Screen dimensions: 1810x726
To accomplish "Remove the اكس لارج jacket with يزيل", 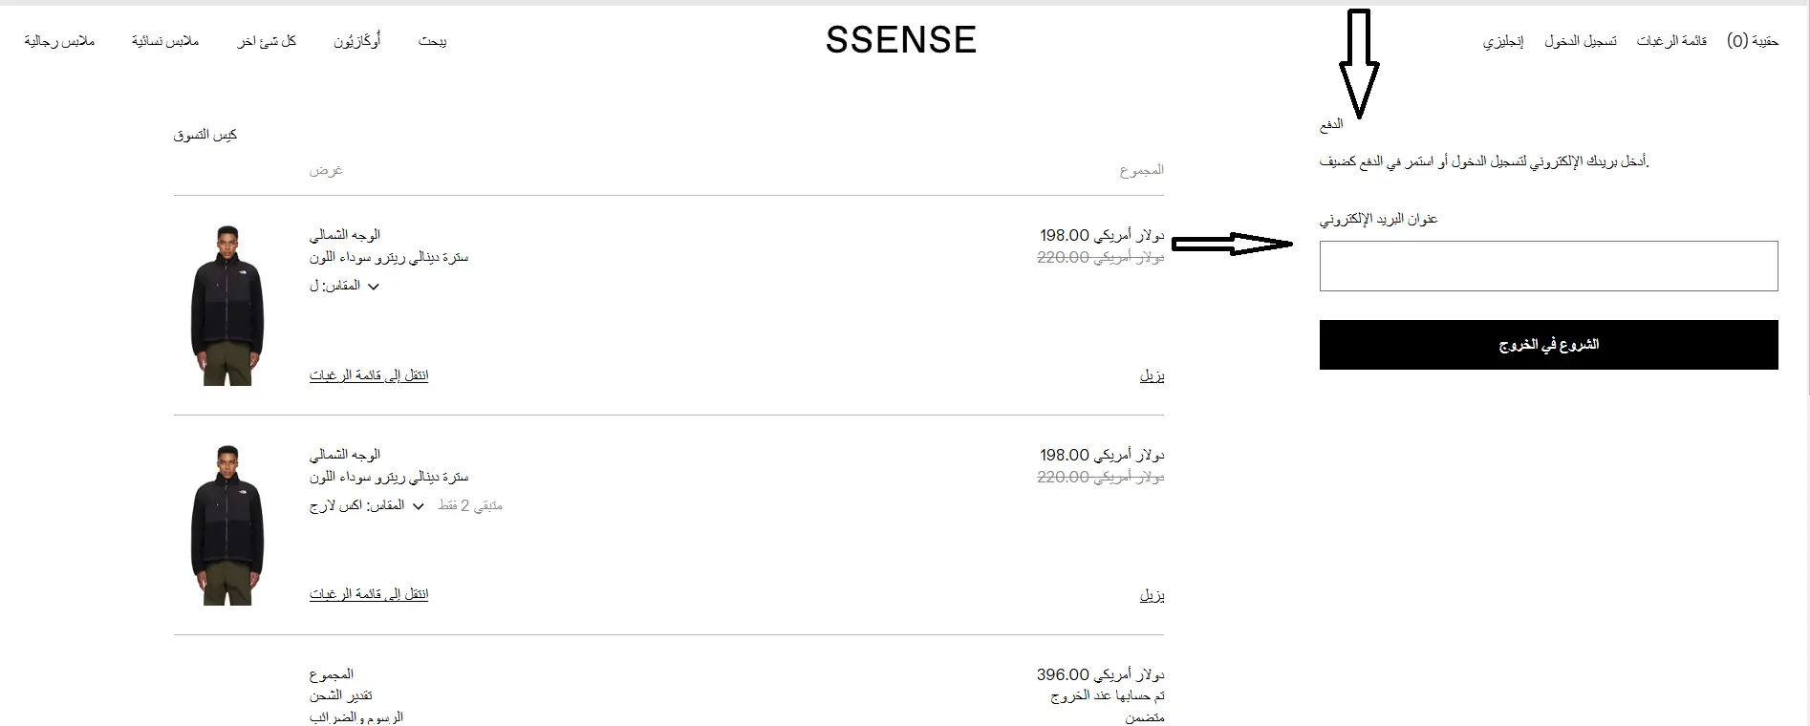I will point(1152,595).
